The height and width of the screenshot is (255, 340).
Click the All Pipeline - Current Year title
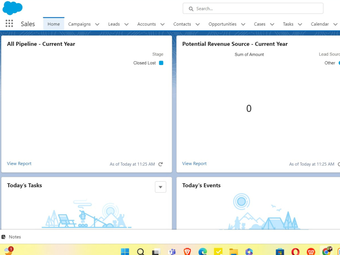(x=41, y=44)
